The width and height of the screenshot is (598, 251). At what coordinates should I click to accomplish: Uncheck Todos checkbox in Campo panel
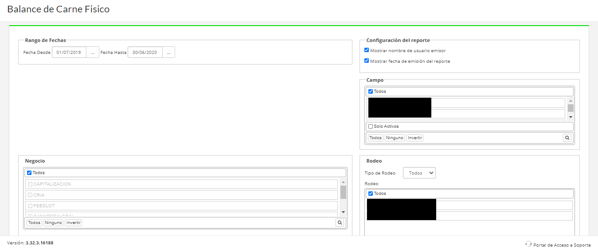pos(371,91)
